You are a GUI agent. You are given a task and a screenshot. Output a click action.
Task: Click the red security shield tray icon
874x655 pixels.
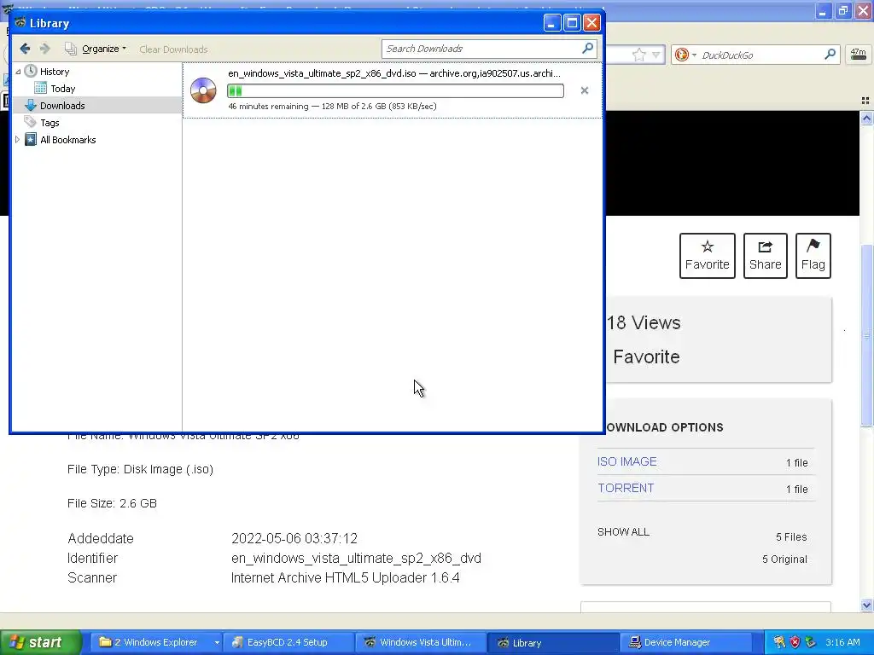(795, 642)
